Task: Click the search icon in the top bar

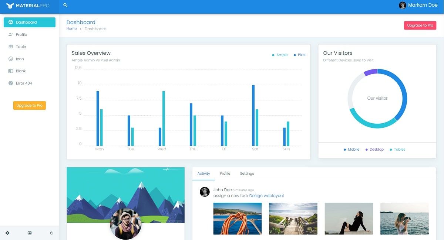Action: click(65, 5)
